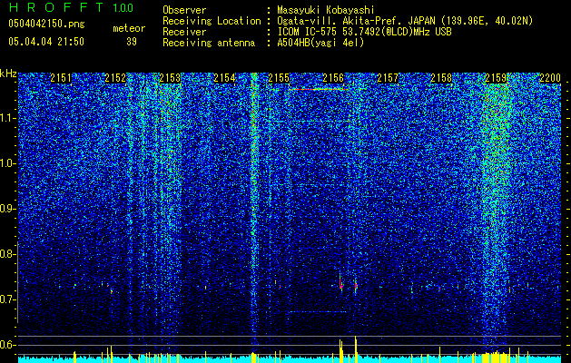The width and height of the screenshot is (571, 363).
Task: Click the 2157 time marker
Action: click(388, 78)
